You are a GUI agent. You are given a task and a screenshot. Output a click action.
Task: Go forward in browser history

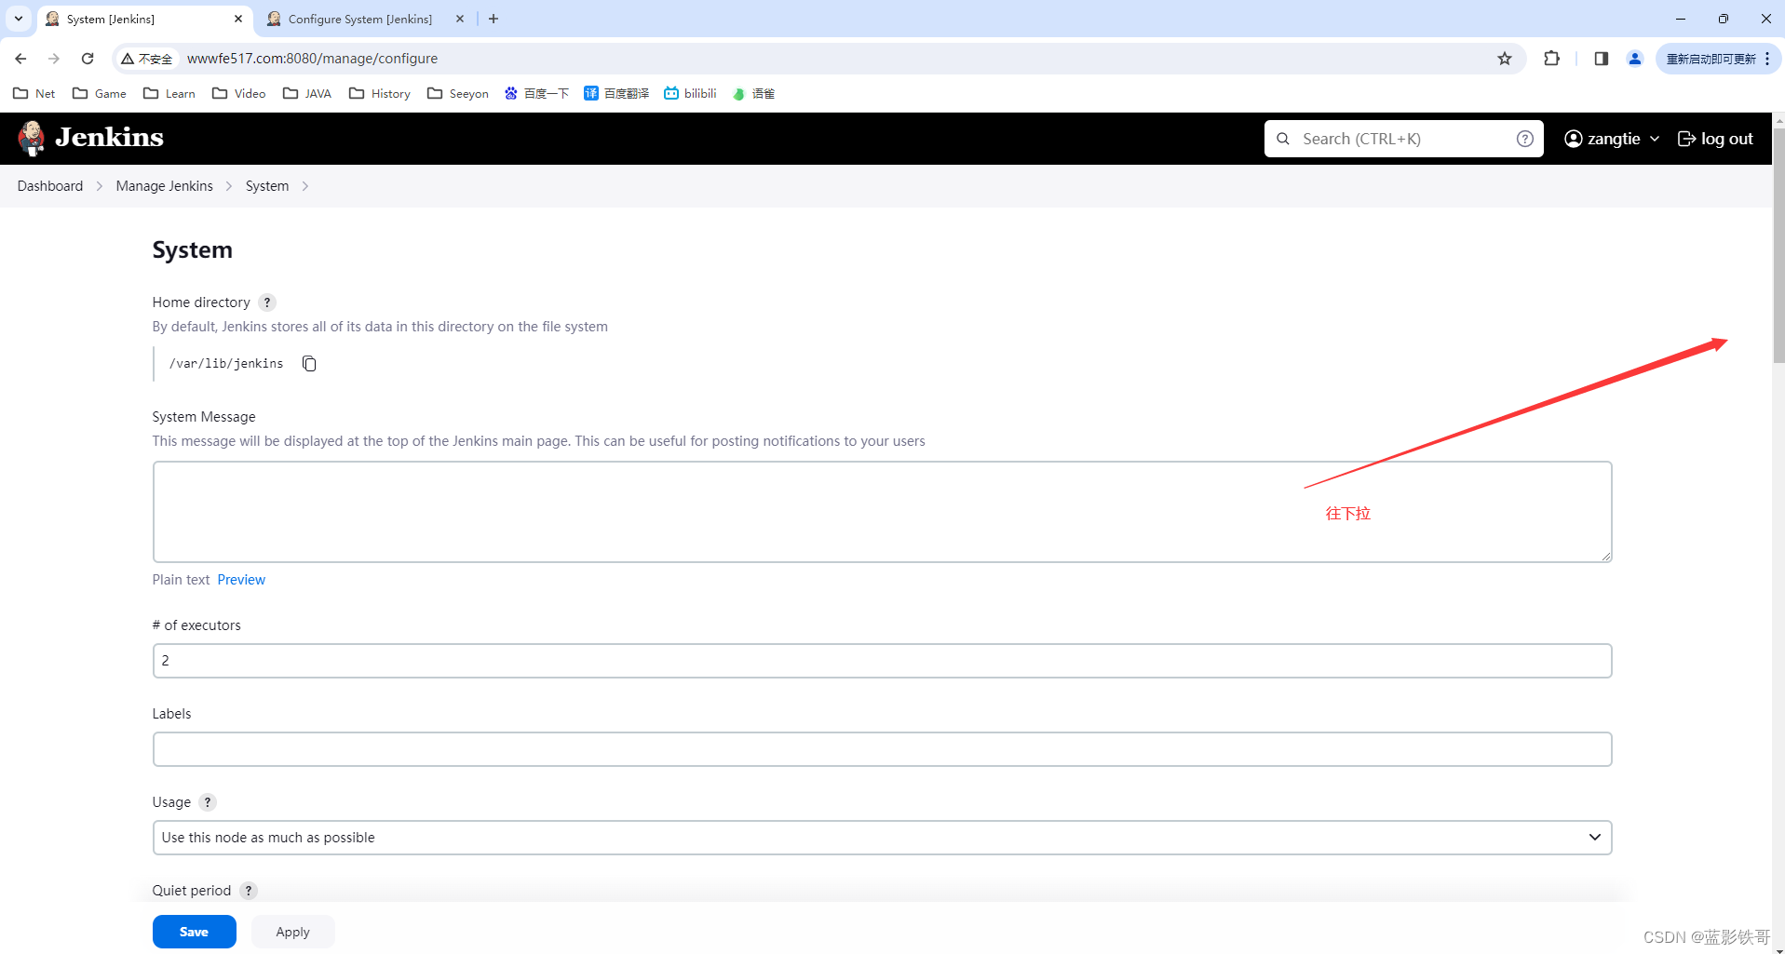[54, 59]
